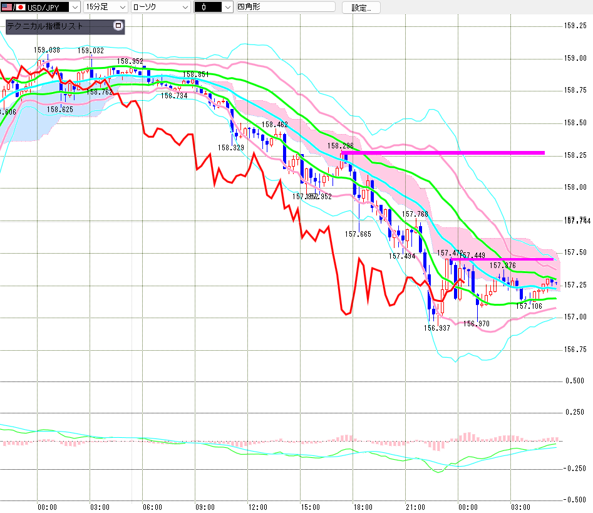593x513 pixels.
Task: Click the 156.75 price axis label
Action: tap(575, 349)
